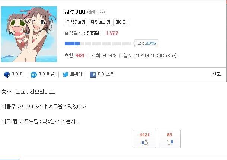Click the 4421 upvote count box
The width and height of the screenshot is (227, 160).
pyautogui.click(x=145, y=139)
